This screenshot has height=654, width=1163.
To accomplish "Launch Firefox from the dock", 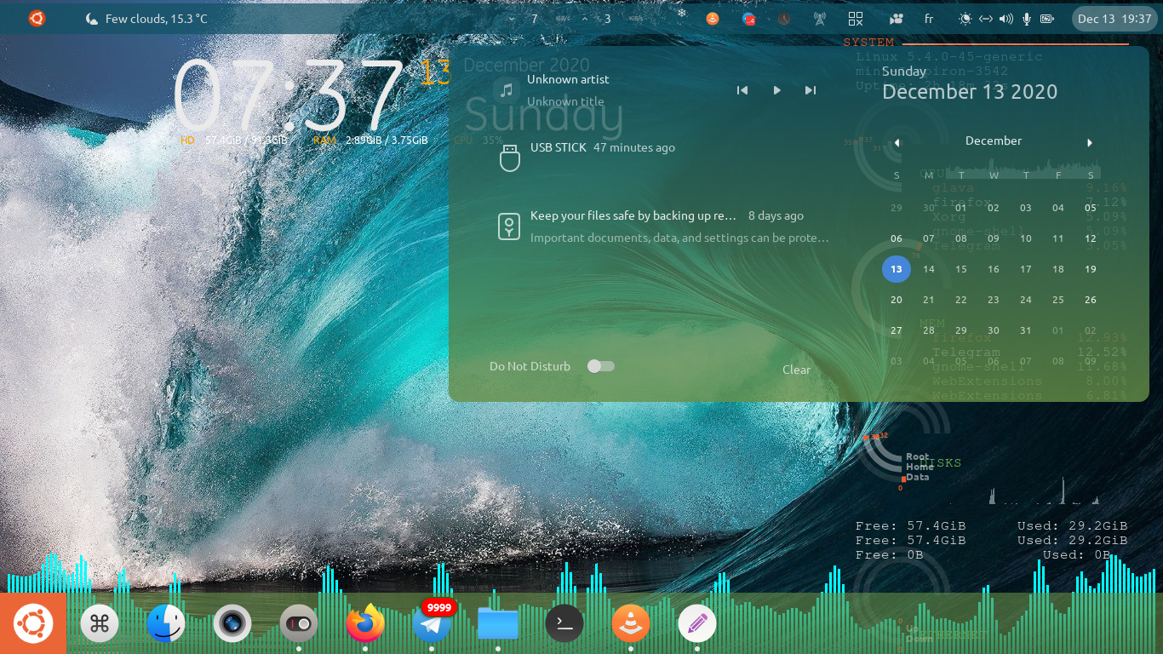I will click(365, 624).
